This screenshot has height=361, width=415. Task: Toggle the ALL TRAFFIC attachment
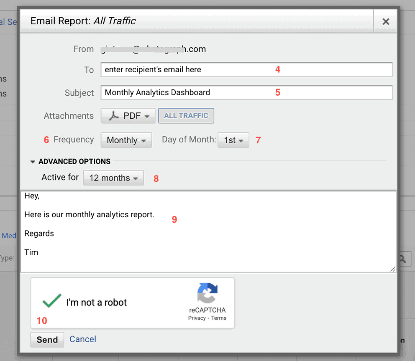(x=186, y=116)
